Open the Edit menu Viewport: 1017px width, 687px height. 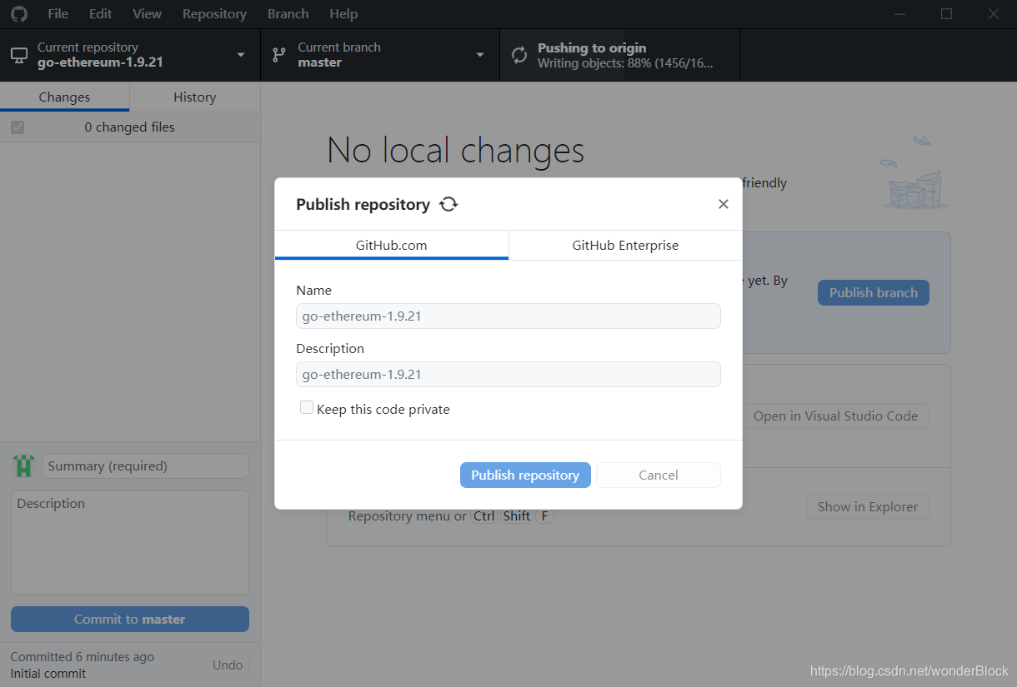(x=101, y=14)
